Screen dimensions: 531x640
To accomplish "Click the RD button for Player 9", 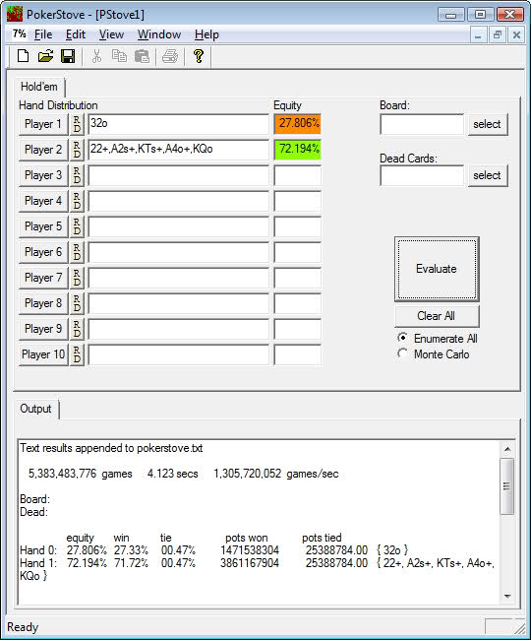I will 77,329.
